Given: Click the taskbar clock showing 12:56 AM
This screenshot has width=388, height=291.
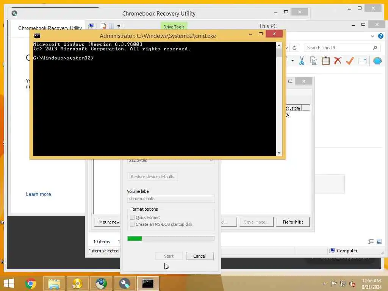Looking at the screenshot, I should (x=371, y=284).
